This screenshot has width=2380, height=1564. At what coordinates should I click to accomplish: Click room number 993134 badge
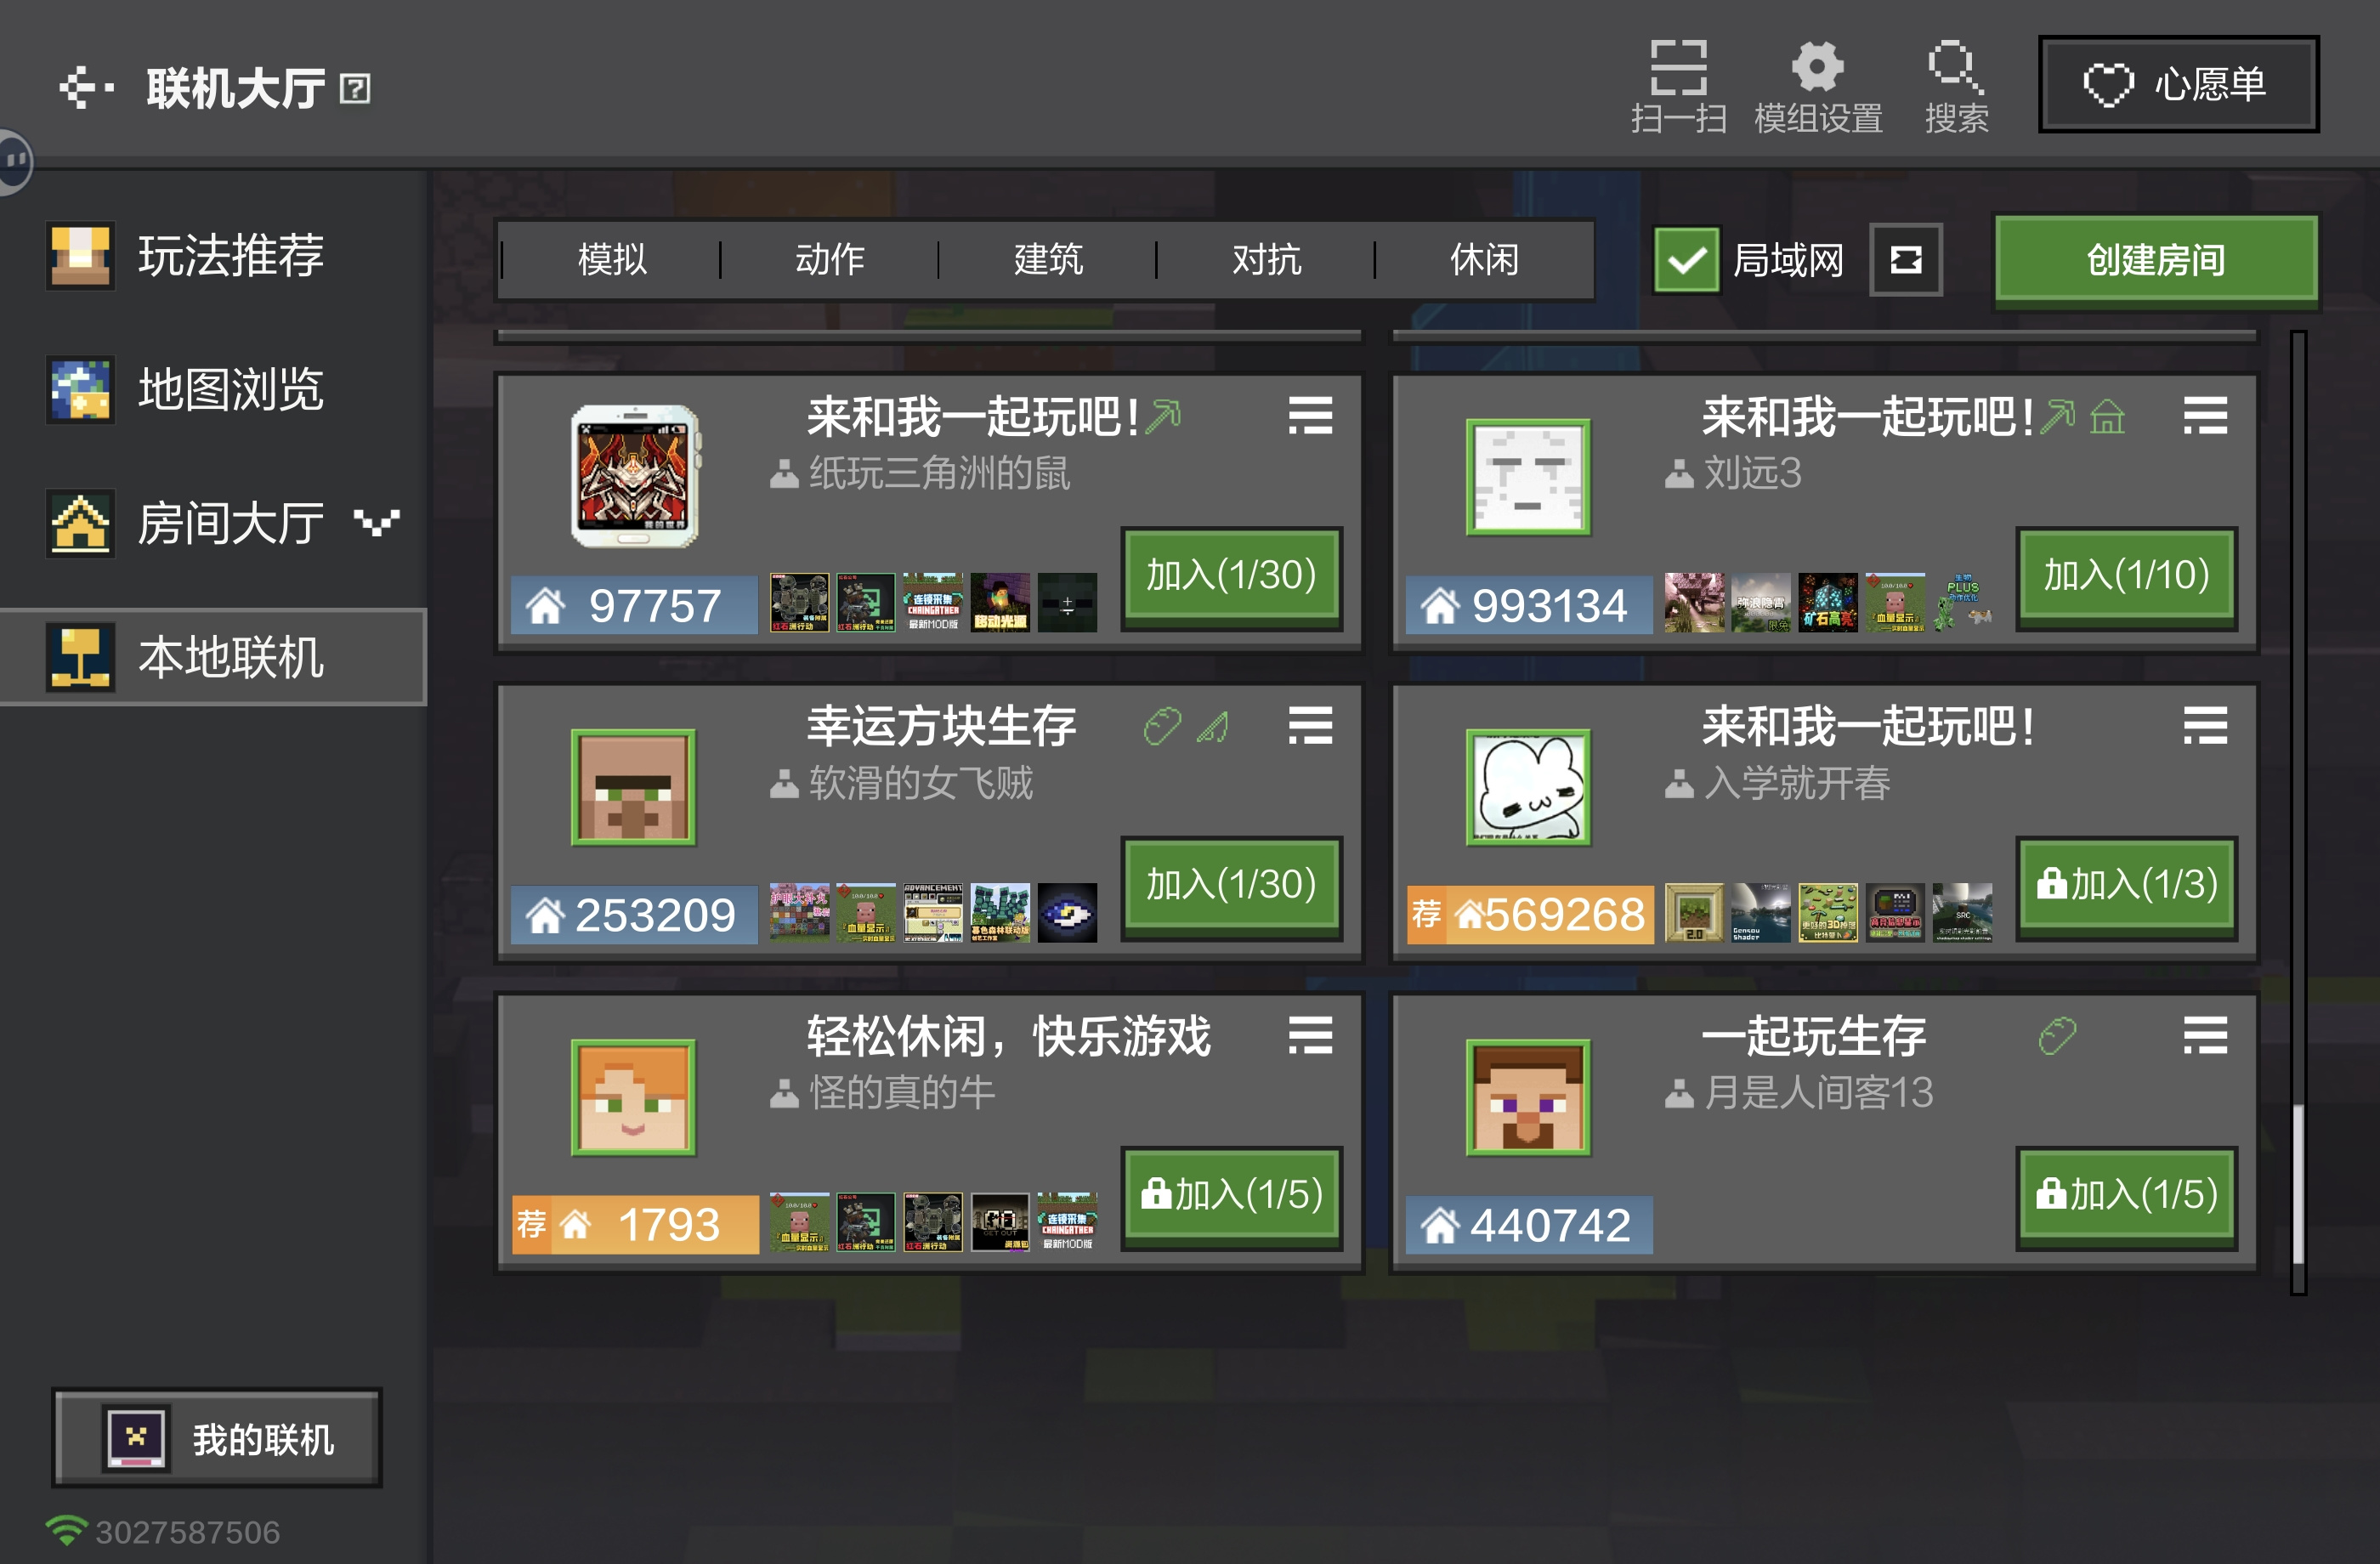pos(1528,605)
